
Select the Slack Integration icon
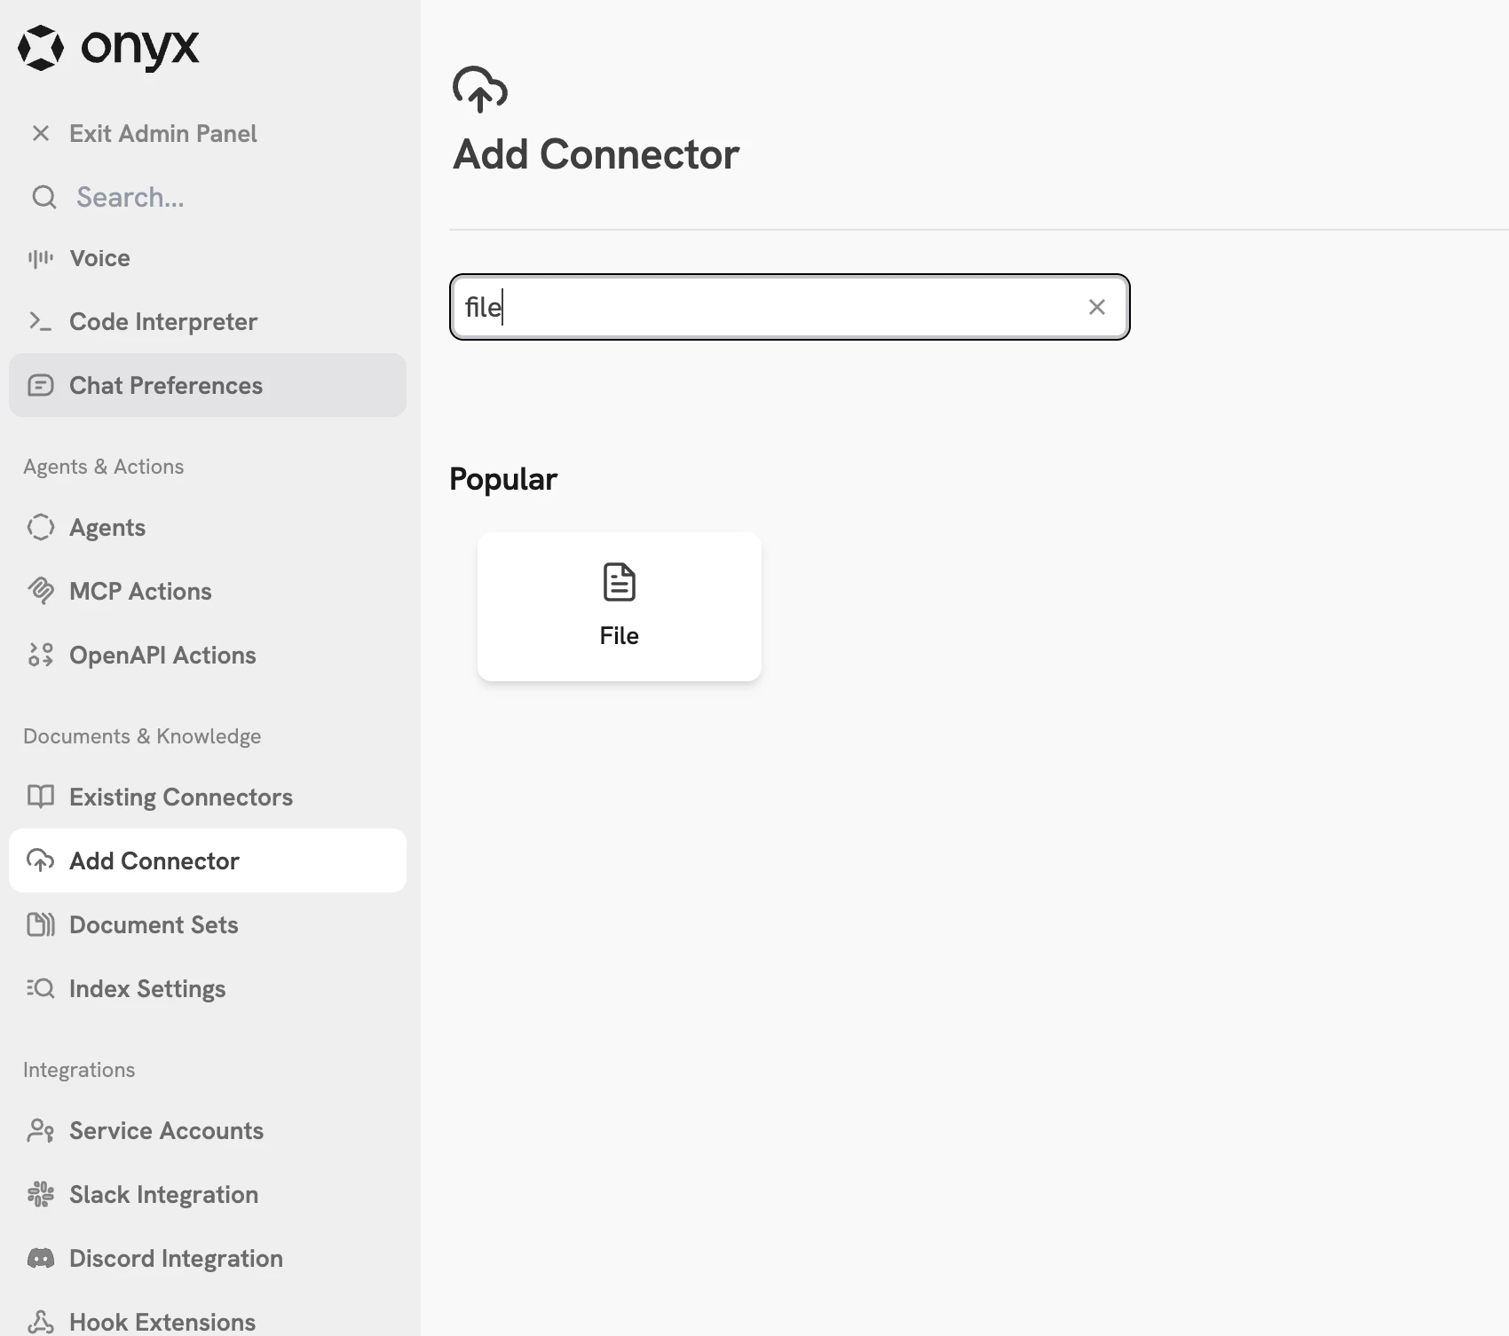(41, 1194)
